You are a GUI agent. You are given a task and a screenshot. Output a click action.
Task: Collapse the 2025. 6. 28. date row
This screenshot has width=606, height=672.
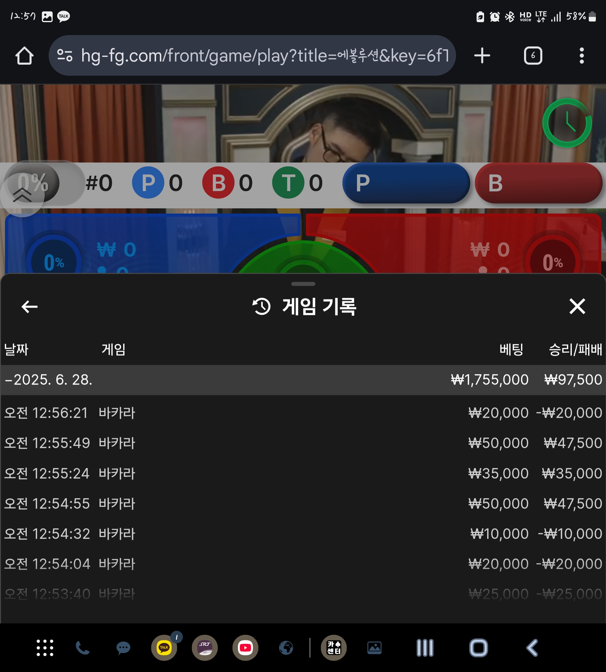[x=48, y=380]
